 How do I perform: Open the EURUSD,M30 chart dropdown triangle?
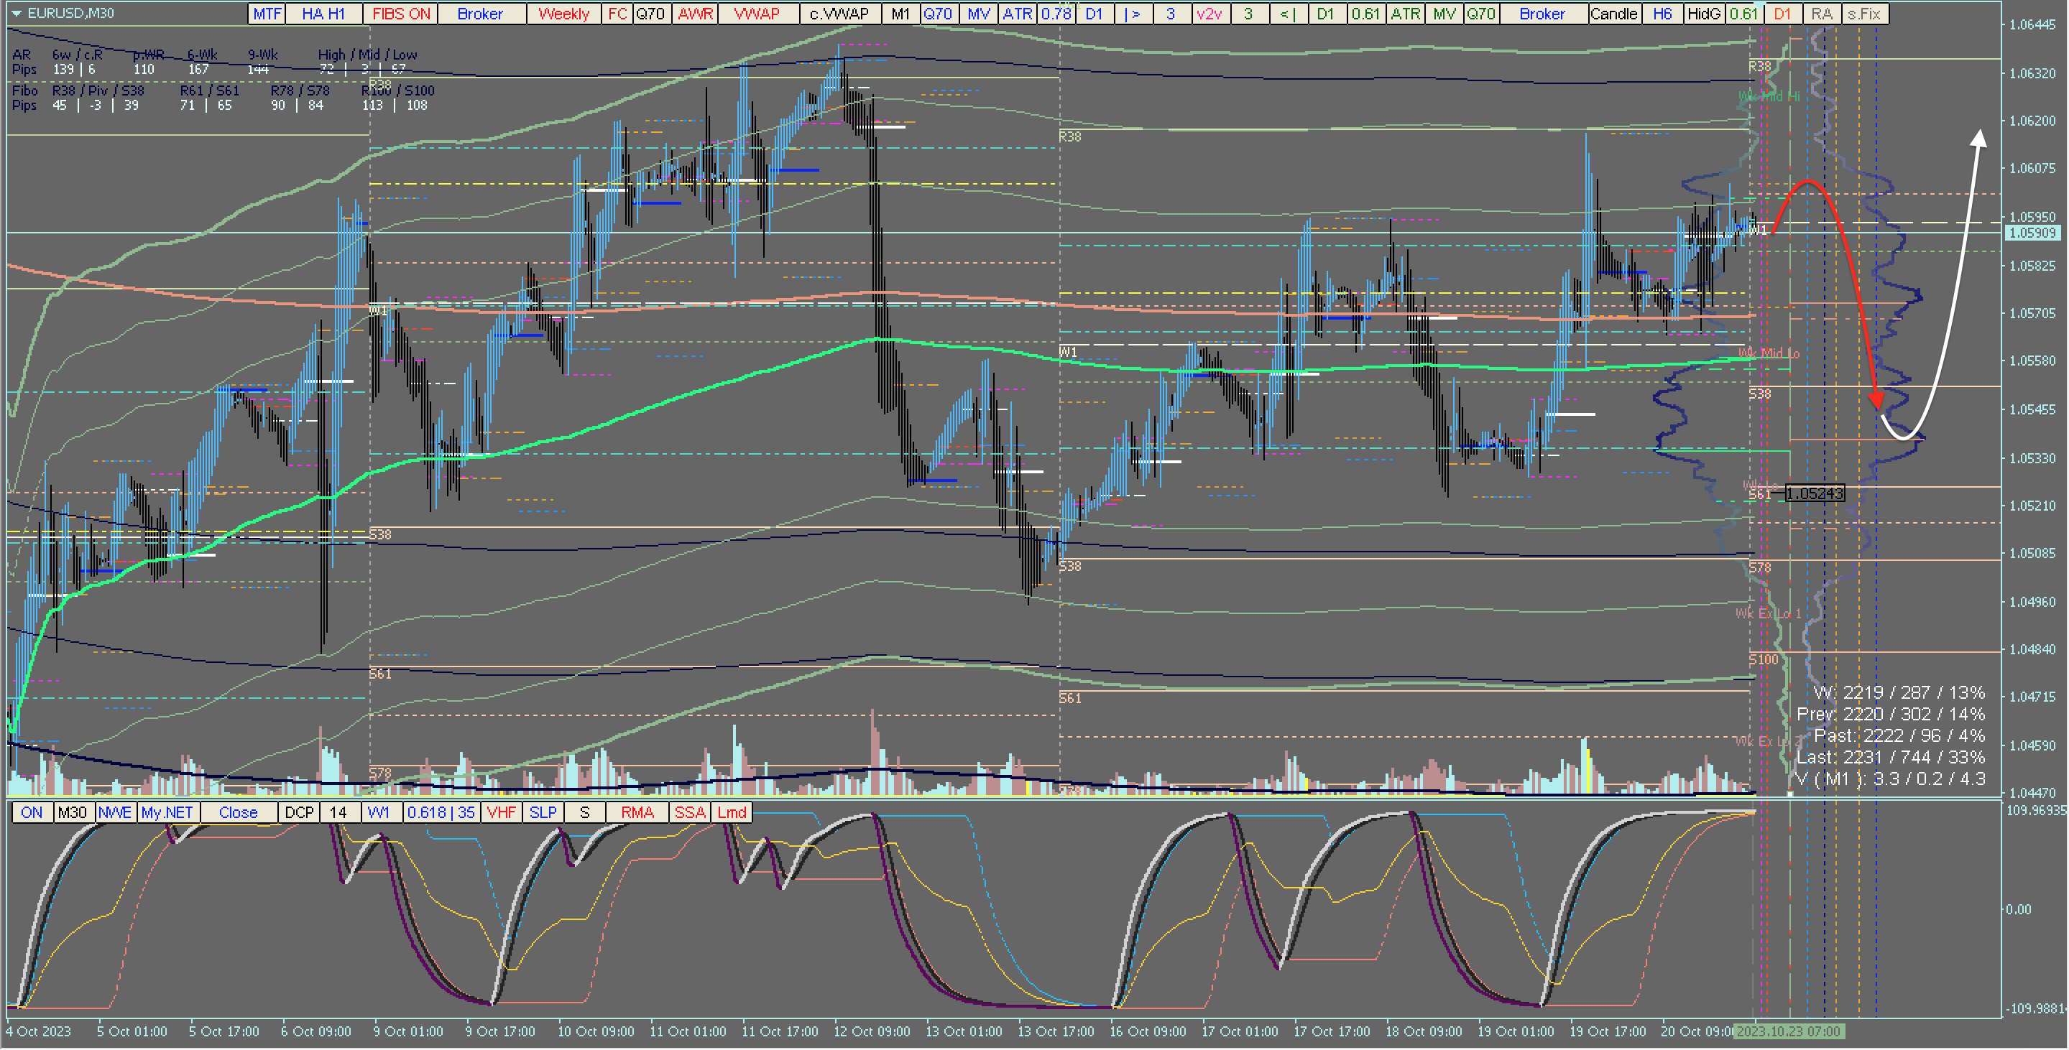pos(16,13)
